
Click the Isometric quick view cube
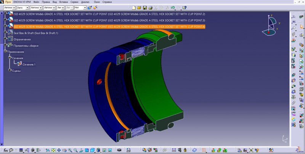(92, 150)
